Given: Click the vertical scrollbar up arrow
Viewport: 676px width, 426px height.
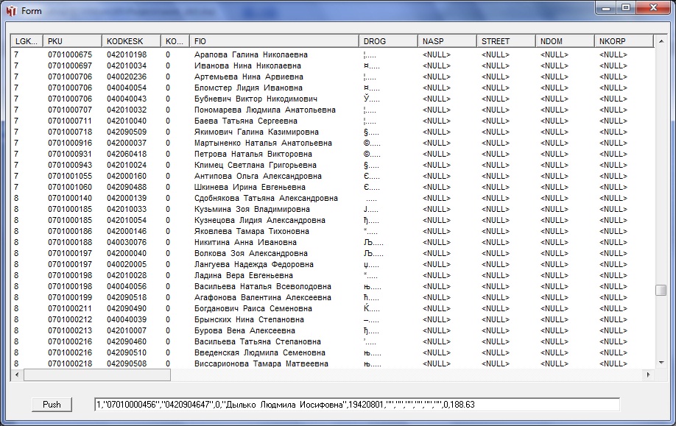Looking at the screenshot, I should point(661,41).
